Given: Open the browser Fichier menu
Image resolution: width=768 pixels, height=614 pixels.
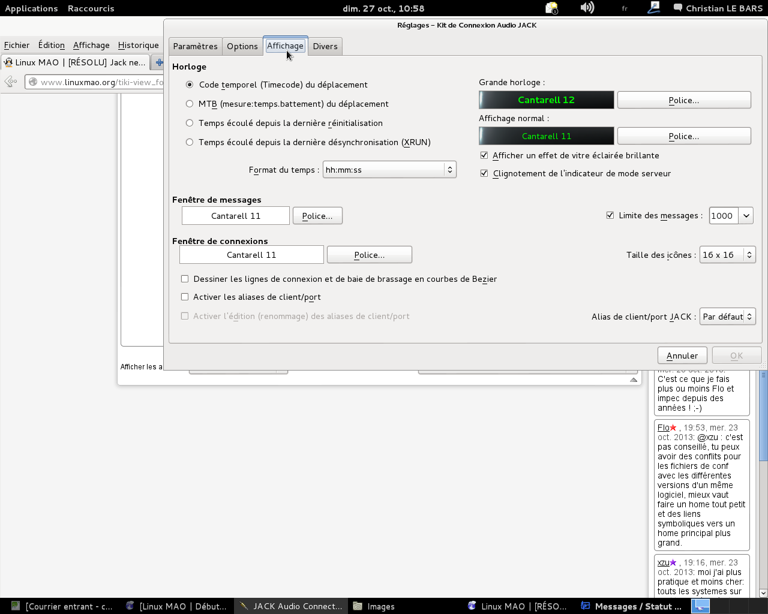Looking at the screenshot, I should (17, 45).
